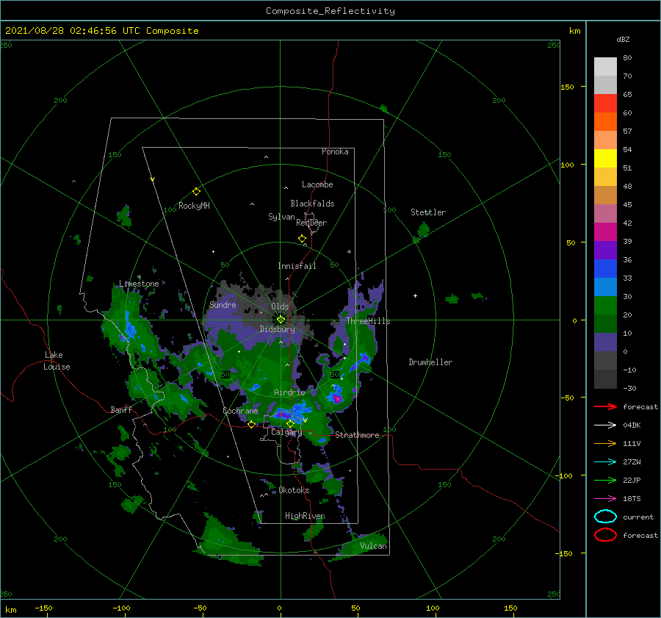The width and height of the screenshot is (661, 618).
Task: Click the Stettler city label
Action: click(428, 212)
